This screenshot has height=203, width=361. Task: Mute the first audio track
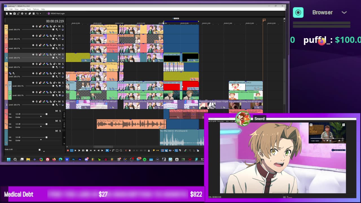click(x=56, y=111)
